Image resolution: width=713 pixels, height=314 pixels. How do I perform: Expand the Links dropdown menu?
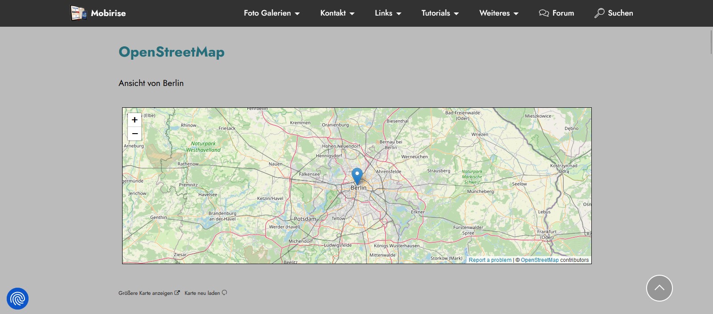388,13
